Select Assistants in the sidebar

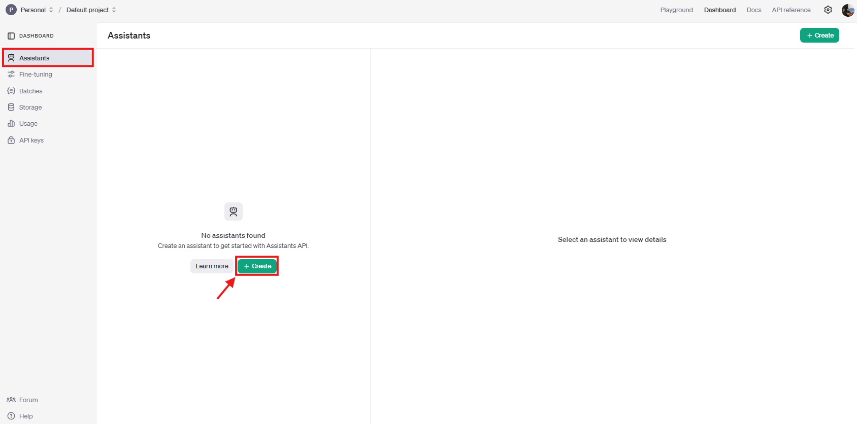click(x=34, y=58)
